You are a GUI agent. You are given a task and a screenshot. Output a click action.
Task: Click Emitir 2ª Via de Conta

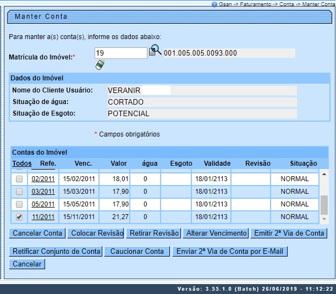289,233
